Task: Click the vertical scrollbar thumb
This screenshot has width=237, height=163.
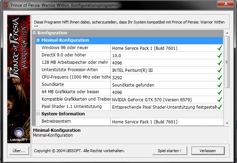Action: [227, 62]
